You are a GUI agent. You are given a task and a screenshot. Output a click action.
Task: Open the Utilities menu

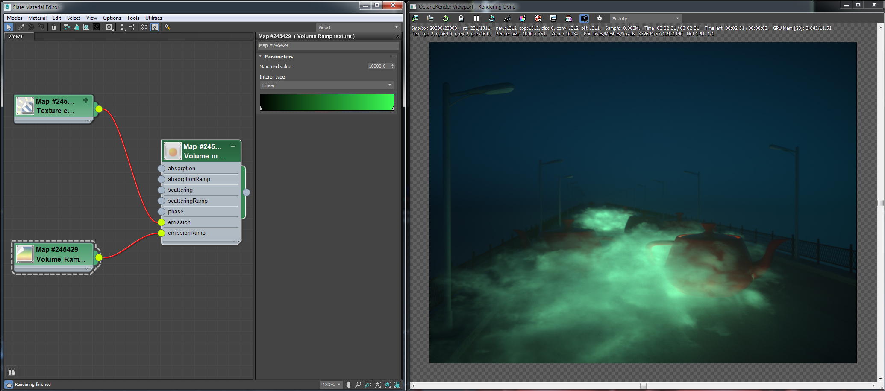point(153,18)
